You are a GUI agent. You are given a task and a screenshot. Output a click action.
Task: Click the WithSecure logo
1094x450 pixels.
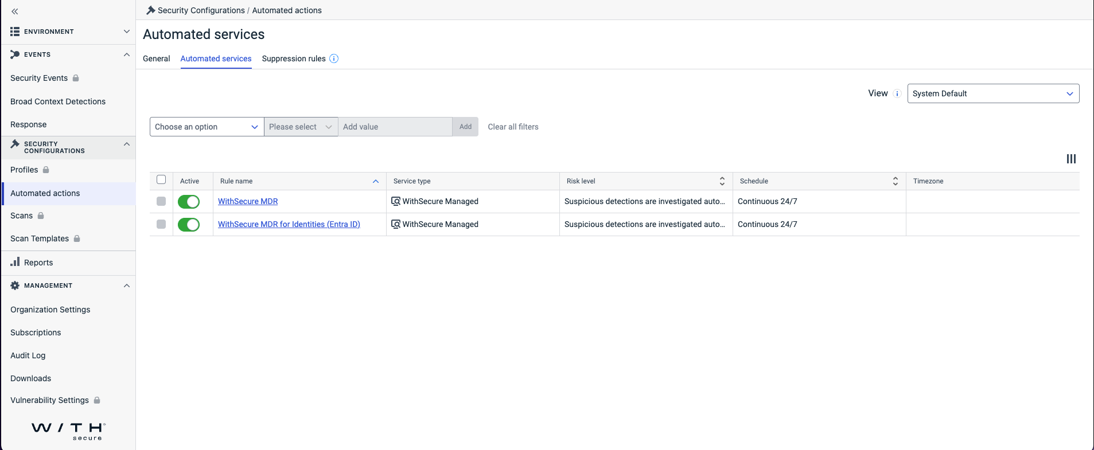pyautogui.click(x=68, y=431)
